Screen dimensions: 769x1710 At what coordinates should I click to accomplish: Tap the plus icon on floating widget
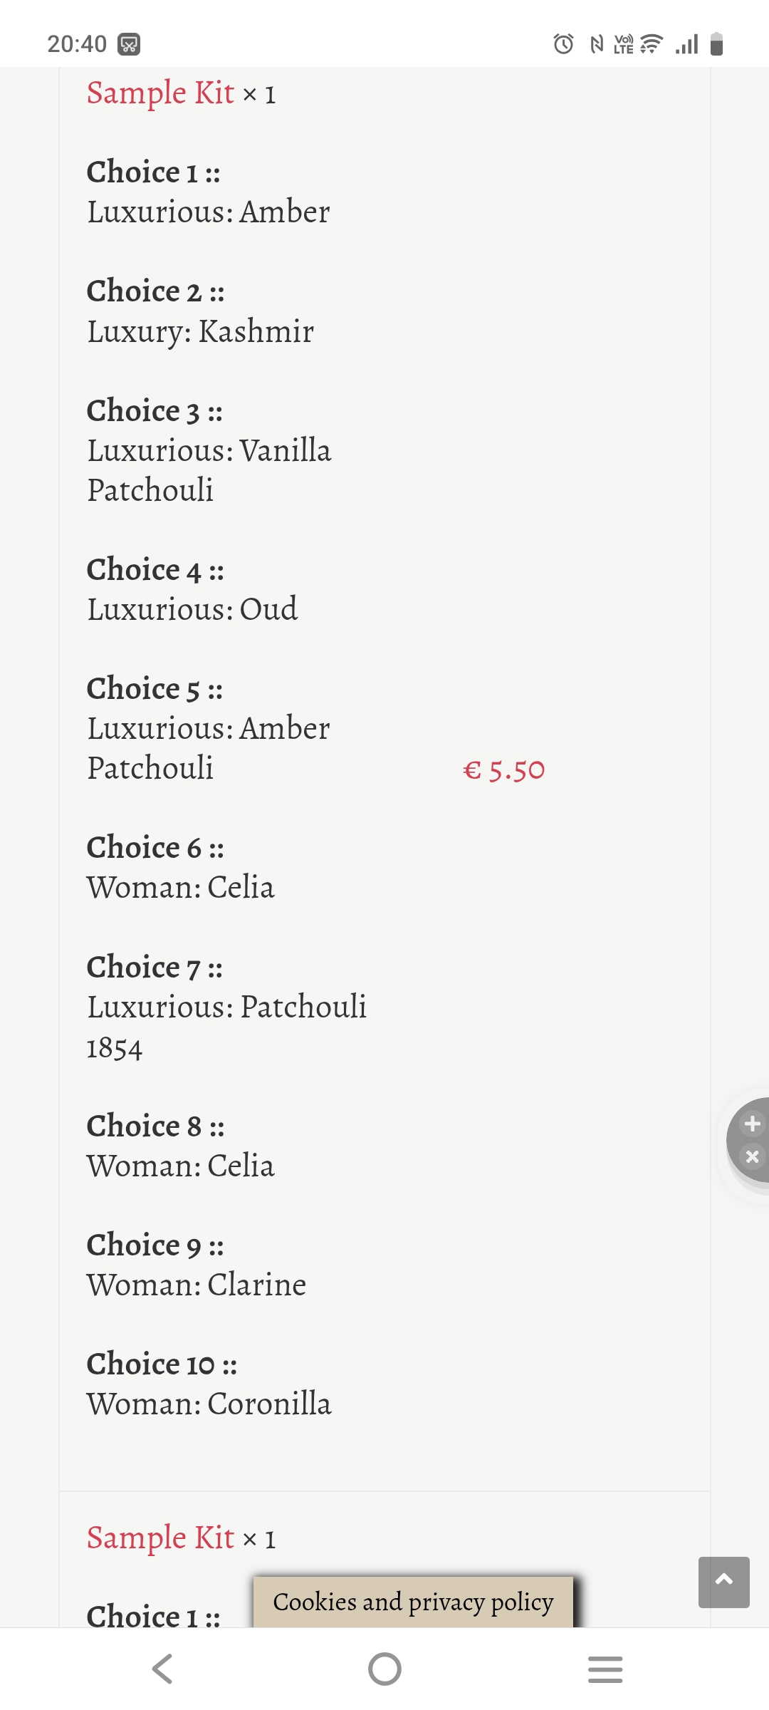[x=752, y=1124]
